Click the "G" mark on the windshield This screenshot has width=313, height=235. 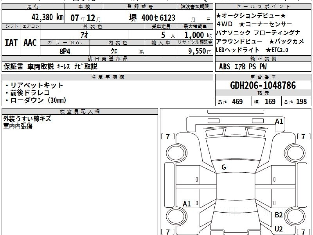[x=224, y=168]
